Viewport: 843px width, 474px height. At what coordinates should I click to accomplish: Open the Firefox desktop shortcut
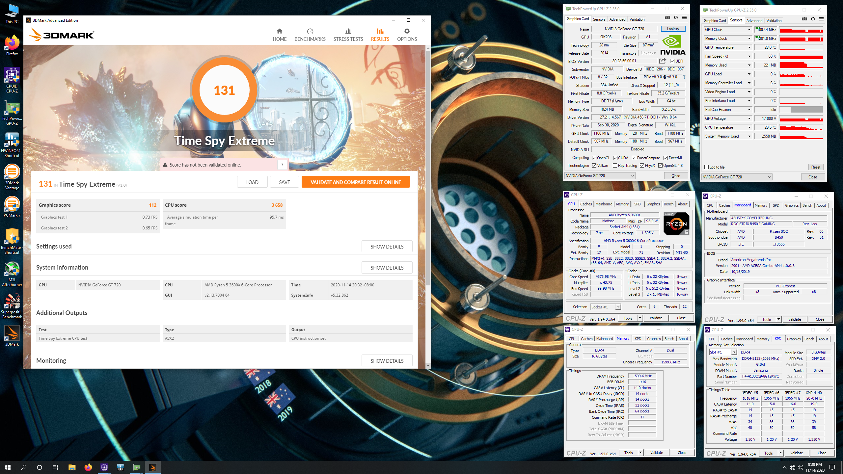pos(12,45)
